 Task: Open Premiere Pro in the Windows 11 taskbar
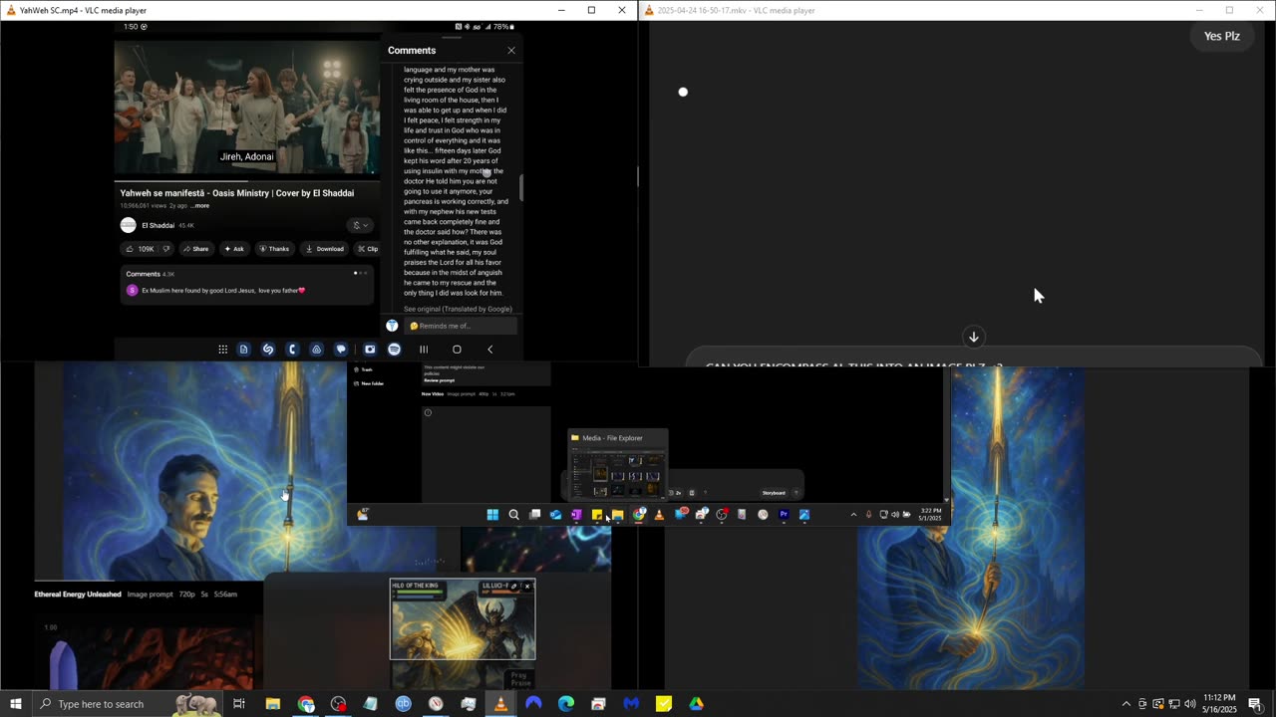[784, 515]
